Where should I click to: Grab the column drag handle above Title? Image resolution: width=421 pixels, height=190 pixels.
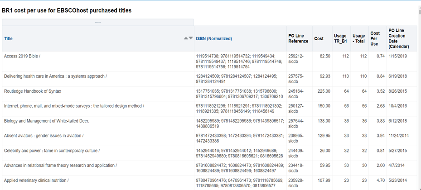coord(98,23)
